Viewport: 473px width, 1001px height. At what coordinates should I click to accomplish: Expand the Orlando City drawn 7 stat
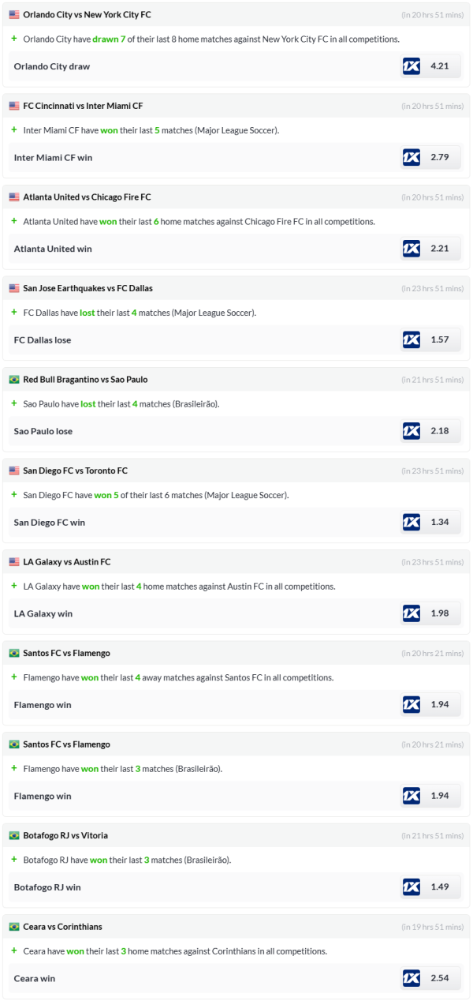coord(13,39)
